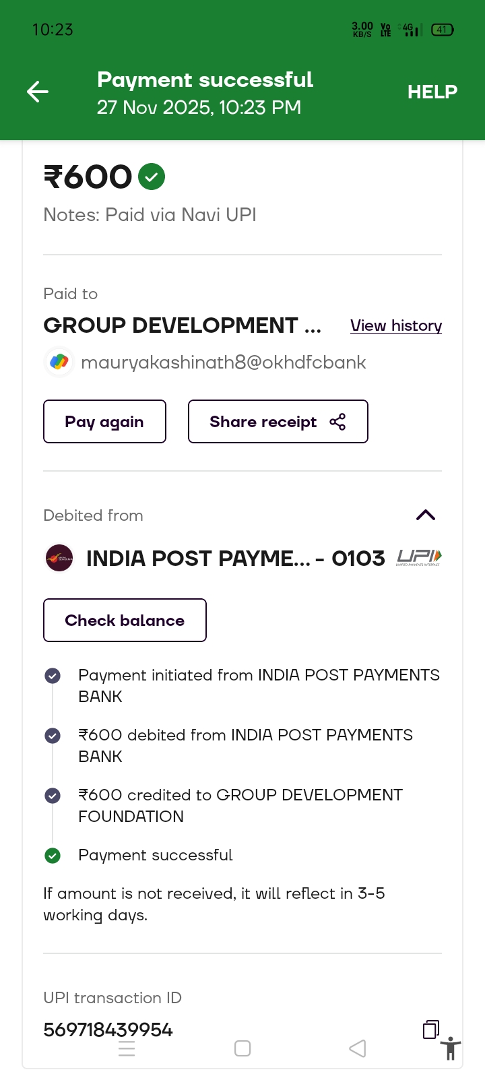
Task: Tap the Share receipt button
Action: click(278, 422)
